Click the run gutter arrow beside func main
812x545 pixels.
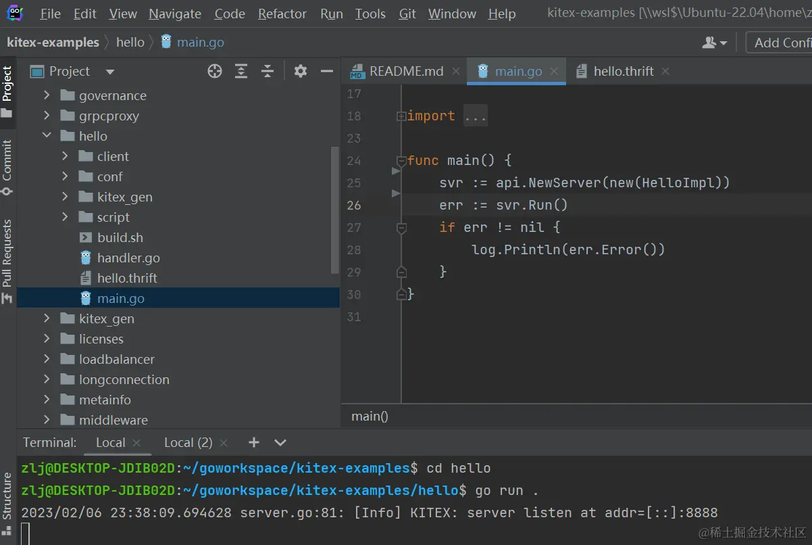click(x=396, y=171)
